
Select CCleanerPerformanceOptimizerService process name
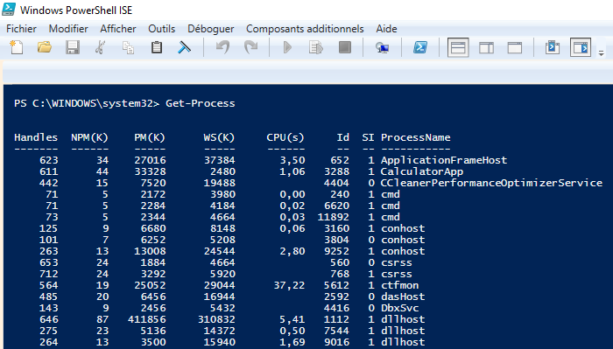[x=491, y=183]
